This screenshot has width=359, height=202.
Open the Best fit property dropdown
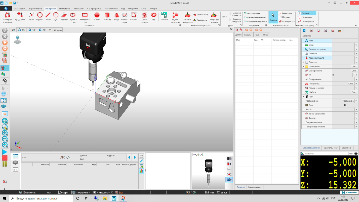pyautogui.click(x=356, y=109)
